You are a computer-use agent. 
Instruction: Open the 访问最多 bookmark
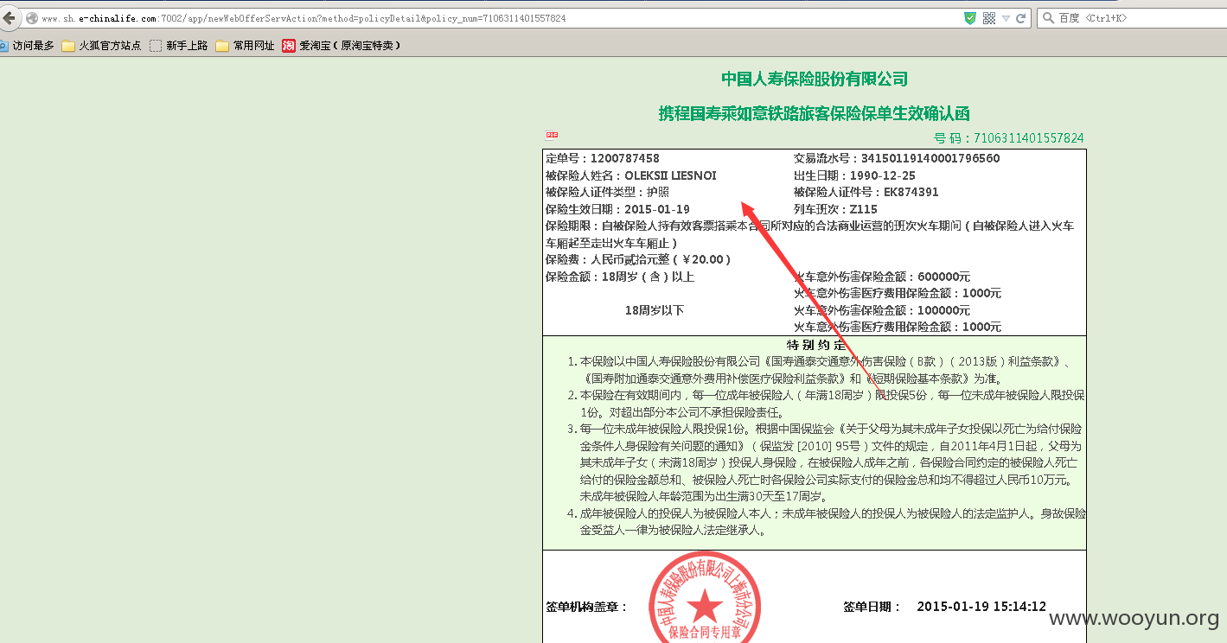point(26,46)
